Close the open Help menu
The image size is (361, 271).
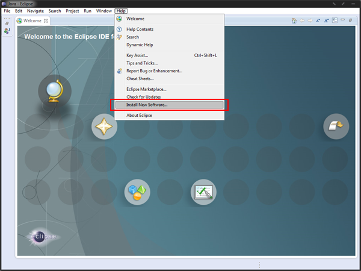click(121, 11)
